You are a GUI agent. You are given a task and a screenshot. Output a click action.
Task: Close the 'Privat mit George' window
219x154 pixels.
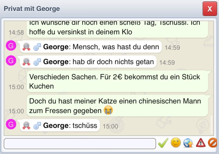click(210, 9)
